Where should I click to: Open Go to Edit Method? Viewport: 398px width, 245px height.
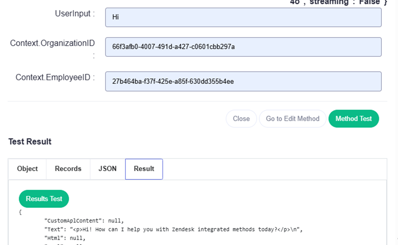click(292, 119)
